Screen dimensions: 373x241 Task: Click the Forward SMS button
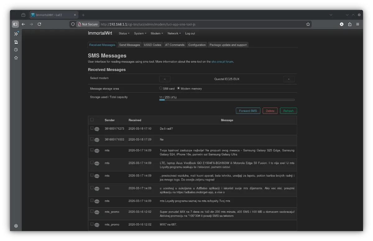248,111
